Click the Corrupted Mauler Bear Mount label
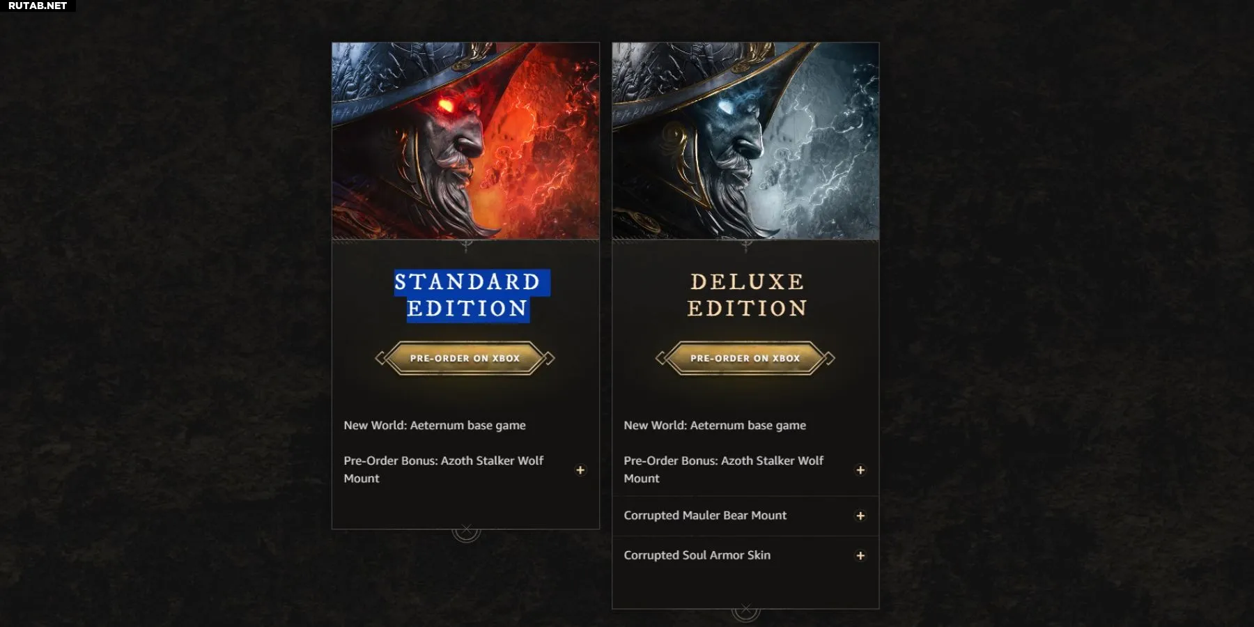The height and width of the screenshot is (627, 1254). click(705, 516)
